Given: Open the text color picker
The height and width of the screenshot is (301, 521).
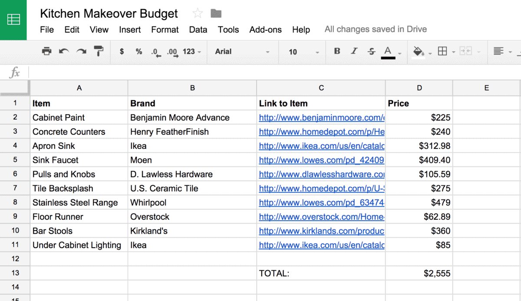Looking at the screenshot, I should (388, 52).
